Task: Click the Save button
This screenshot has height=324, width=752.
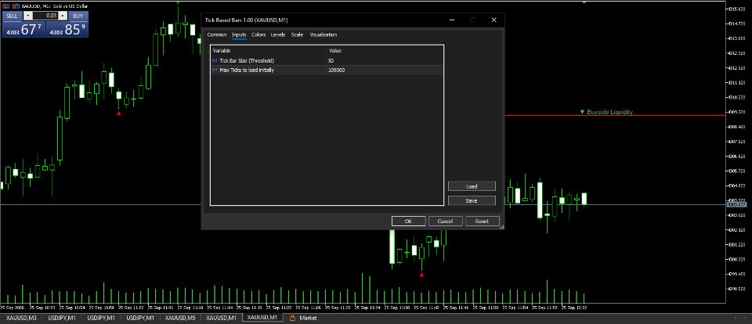Action: (472, 201)
